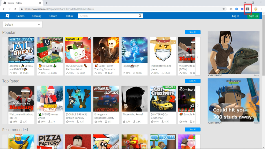Image resolution: width=265 pixels, height=149 pixels.
Task: Open Welcome to Bloxburg in Top Rated
Action: point(21,99)
